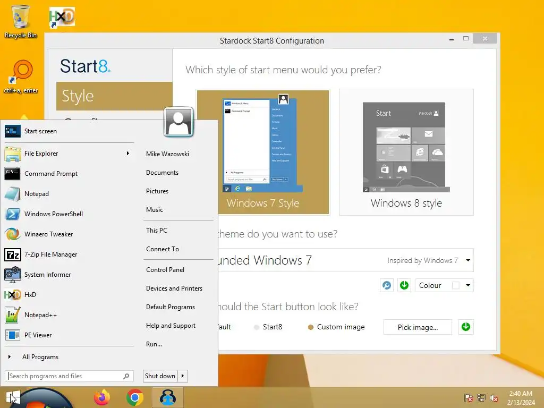
Task: Click the muted volume tray icon
Action: click(494, 398)
